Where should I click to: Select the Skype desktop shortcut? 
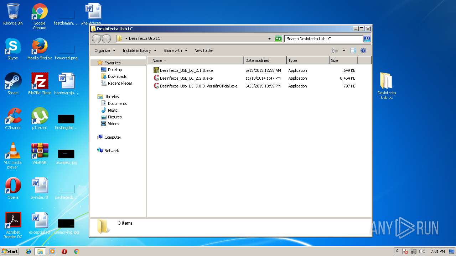pos(13,49)
